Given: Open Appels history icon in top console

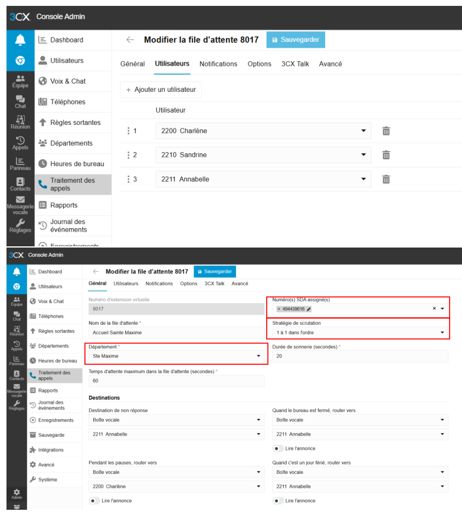Looking at the screenshot, I should 20,143.
